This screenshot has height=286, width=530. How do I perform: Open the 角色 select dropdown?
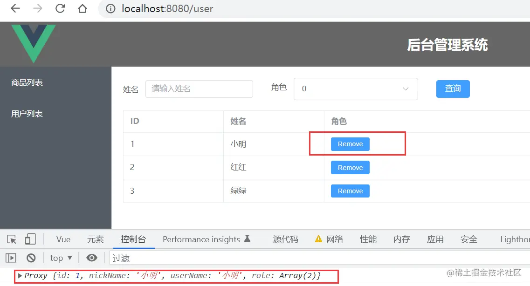point(356,89)
